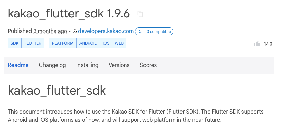This screenshot has width=288, height=129.
Task: Select the WEB platform tag
Action: 119,43
